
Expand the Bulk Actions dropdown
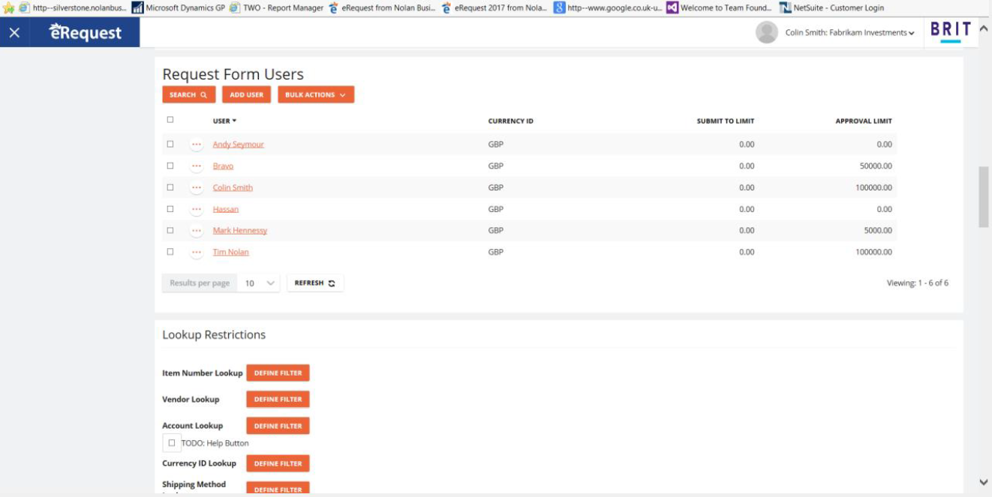[x=316, y=95]
